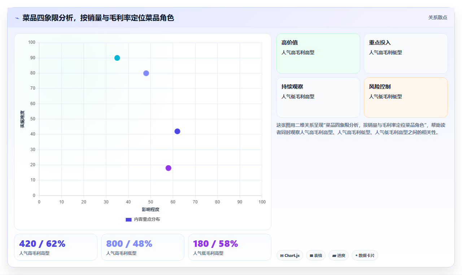Screen dimensions: 462x275
Task: Toggle the 内容重点分布 legend color box
Action: (x=128, y=219)
